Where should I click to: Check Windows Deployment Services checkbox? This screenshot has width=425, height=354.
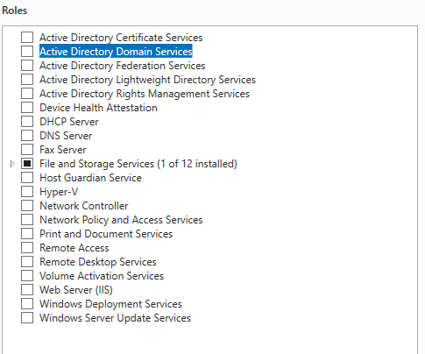(27, 304)
